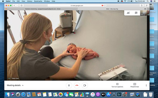Open Photos from the Dock
The height and width of the screenshot is (98, 158).
pyautogui.click(x=60, y=94)
